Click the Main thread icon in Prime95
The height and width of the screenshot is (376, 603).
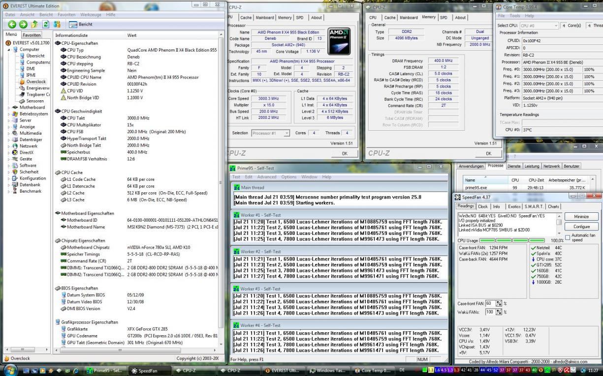[x=236, y=187]
